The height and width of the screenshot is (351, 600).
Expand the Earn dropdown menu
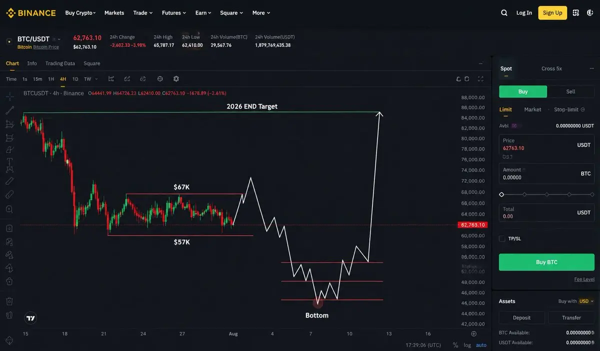click(x=203, y=13)
